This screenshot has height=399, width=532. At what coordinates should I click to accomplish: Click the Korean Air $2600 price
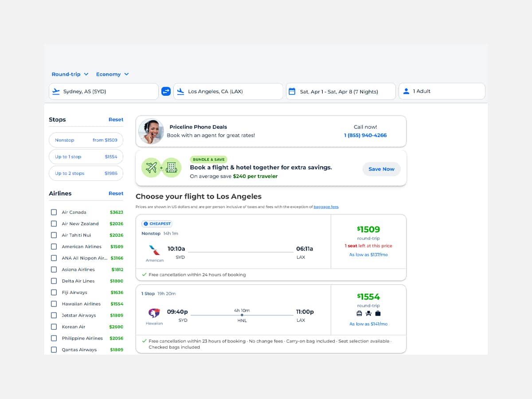(x=116, y=327)
